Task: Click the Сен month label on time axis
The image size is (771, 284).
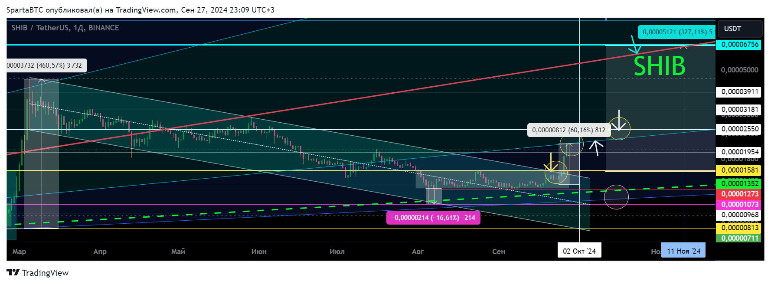Action: (x=499, y=251)
